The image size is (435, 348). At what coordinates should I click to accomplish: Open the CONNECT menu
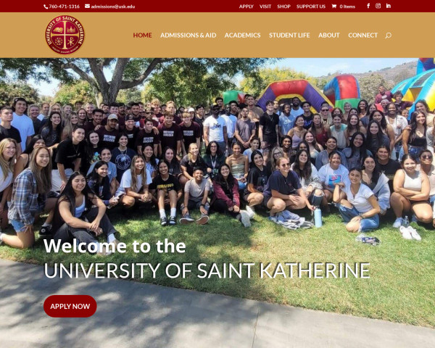363,36
